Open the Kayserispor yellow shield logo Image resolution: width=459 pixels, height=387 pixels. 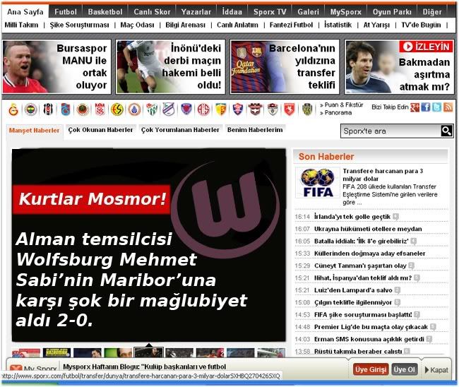pyautogui.click(x=221, y=109)
